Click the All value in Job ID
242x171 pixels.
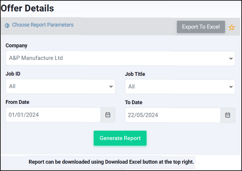(12, 86)
